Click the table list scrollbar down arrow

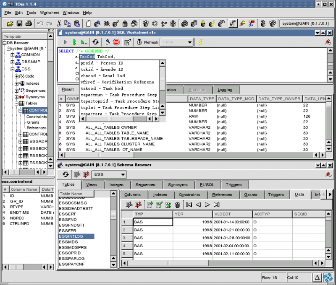click(113, 264)
